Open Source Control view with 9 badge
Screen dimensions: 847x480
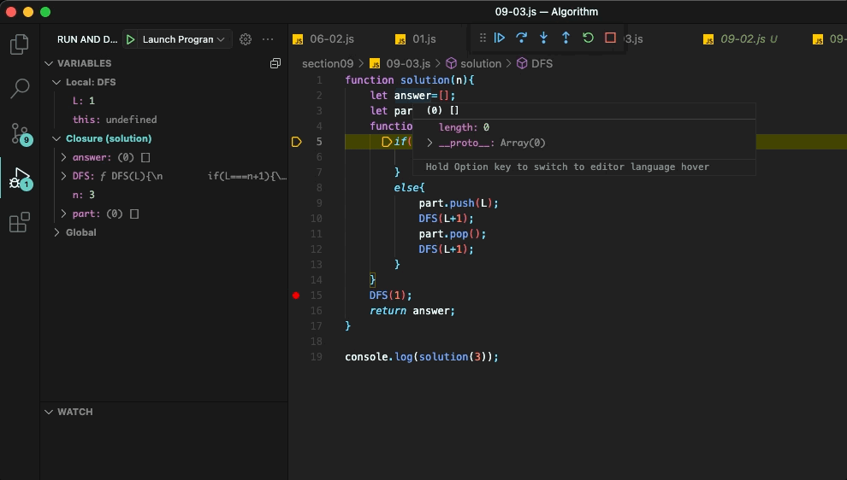click(21, 133)
